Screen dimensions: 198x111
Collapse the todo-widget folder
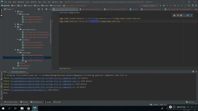(18, 52)
